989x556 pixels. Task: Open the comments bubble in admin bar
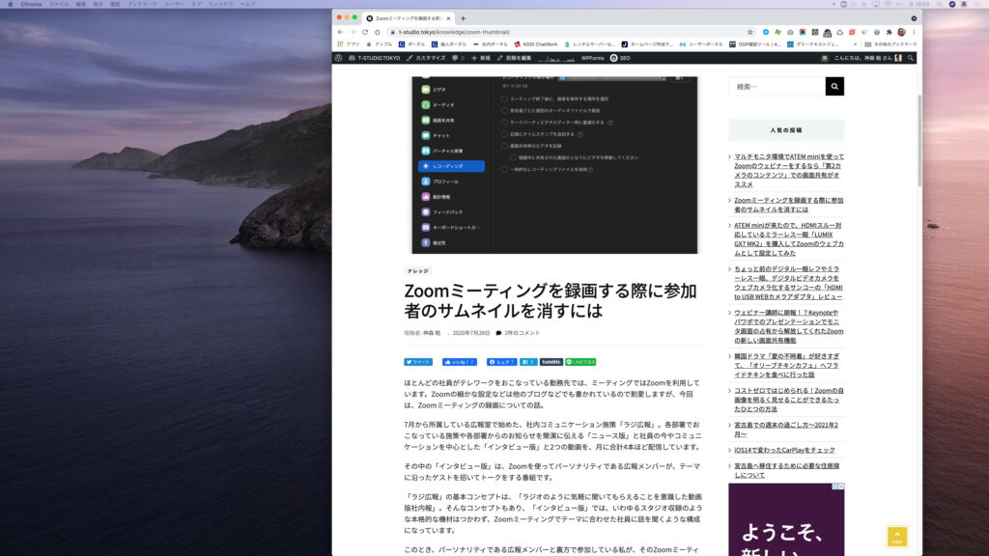point(458,58)
